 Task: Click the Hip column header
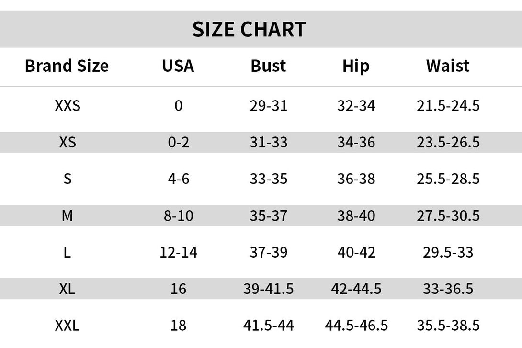click(x=356, y=66)
